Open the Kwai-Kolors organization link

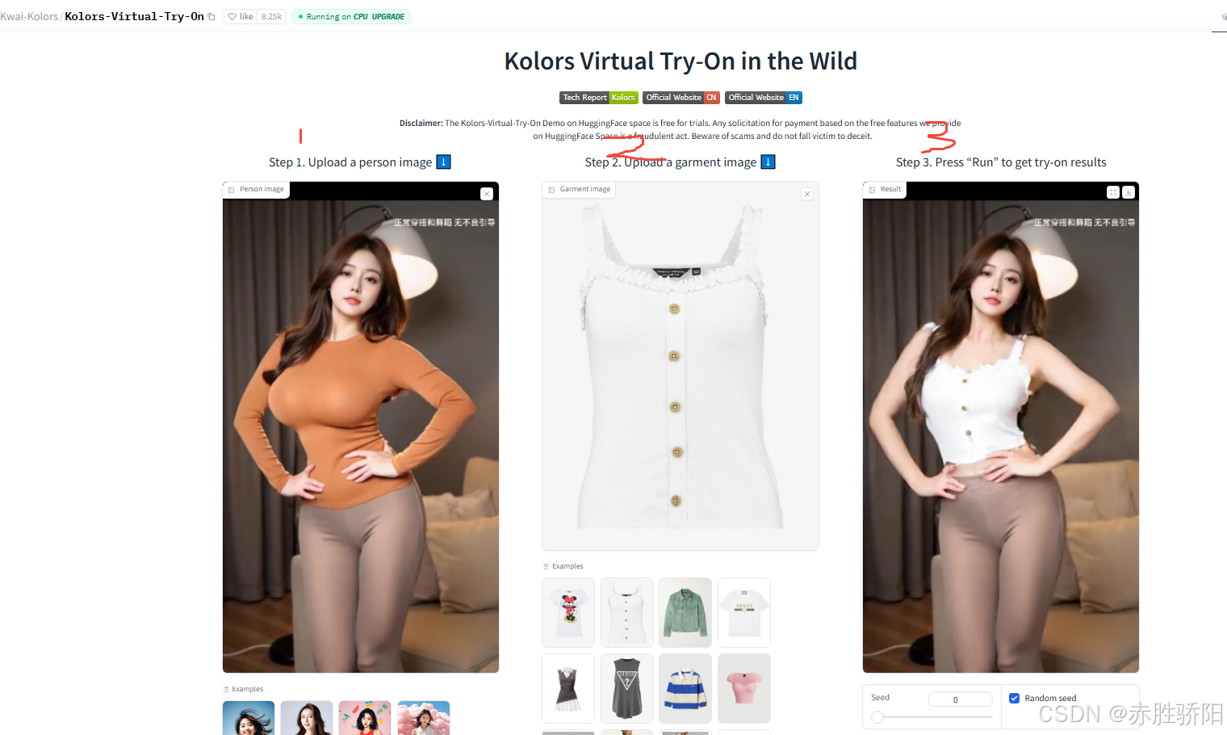click(x=29, y=16)
